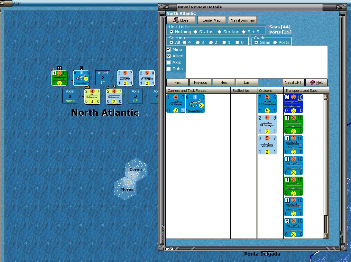Click CA Suffren unit on the map
The image size is (351, 262).
click(x=125, y=78)
